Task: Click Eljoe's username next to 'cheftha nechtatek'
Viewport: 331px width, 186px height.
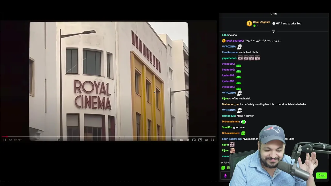Action: [x=225, y=98]
